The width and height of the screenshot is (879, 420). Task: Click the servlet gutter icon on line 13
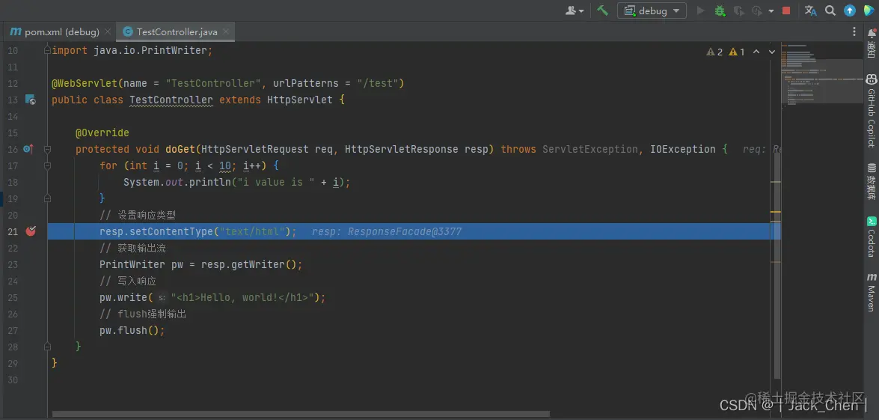(30, 100)
